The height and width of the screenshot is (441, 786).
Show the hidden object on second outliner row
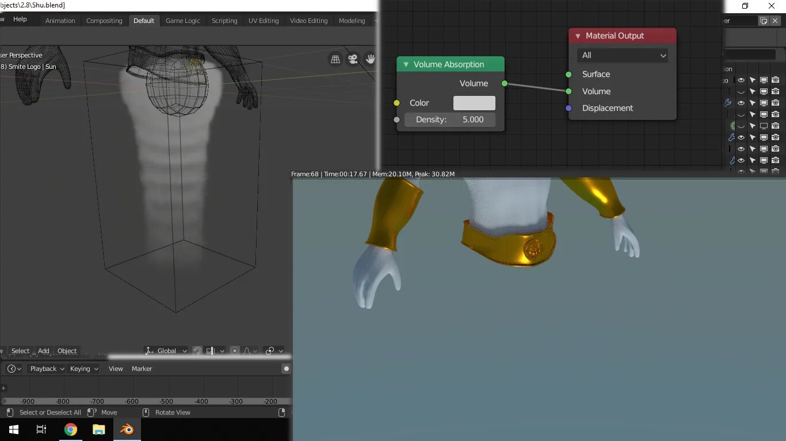(741, 92)
